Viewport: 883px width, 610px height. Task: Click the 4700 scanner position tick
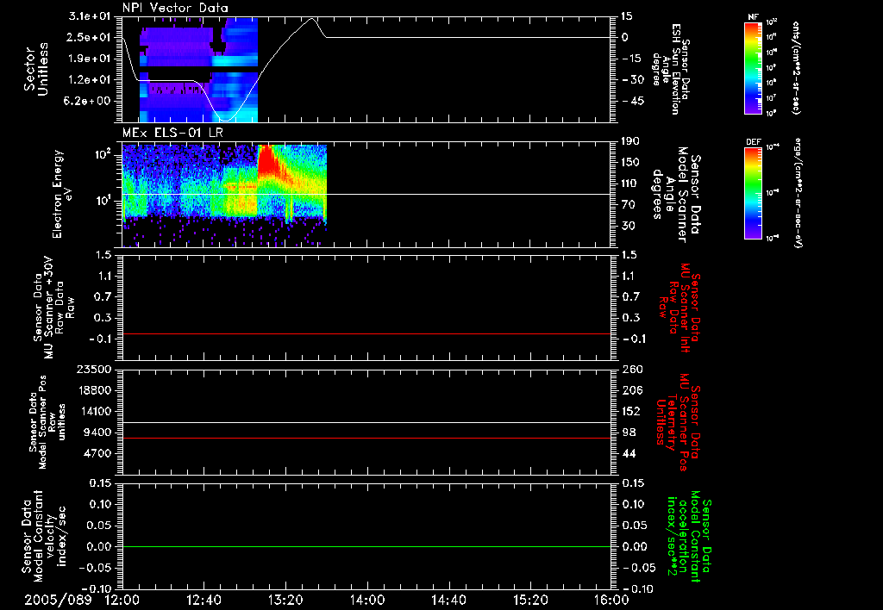(98, 453)
